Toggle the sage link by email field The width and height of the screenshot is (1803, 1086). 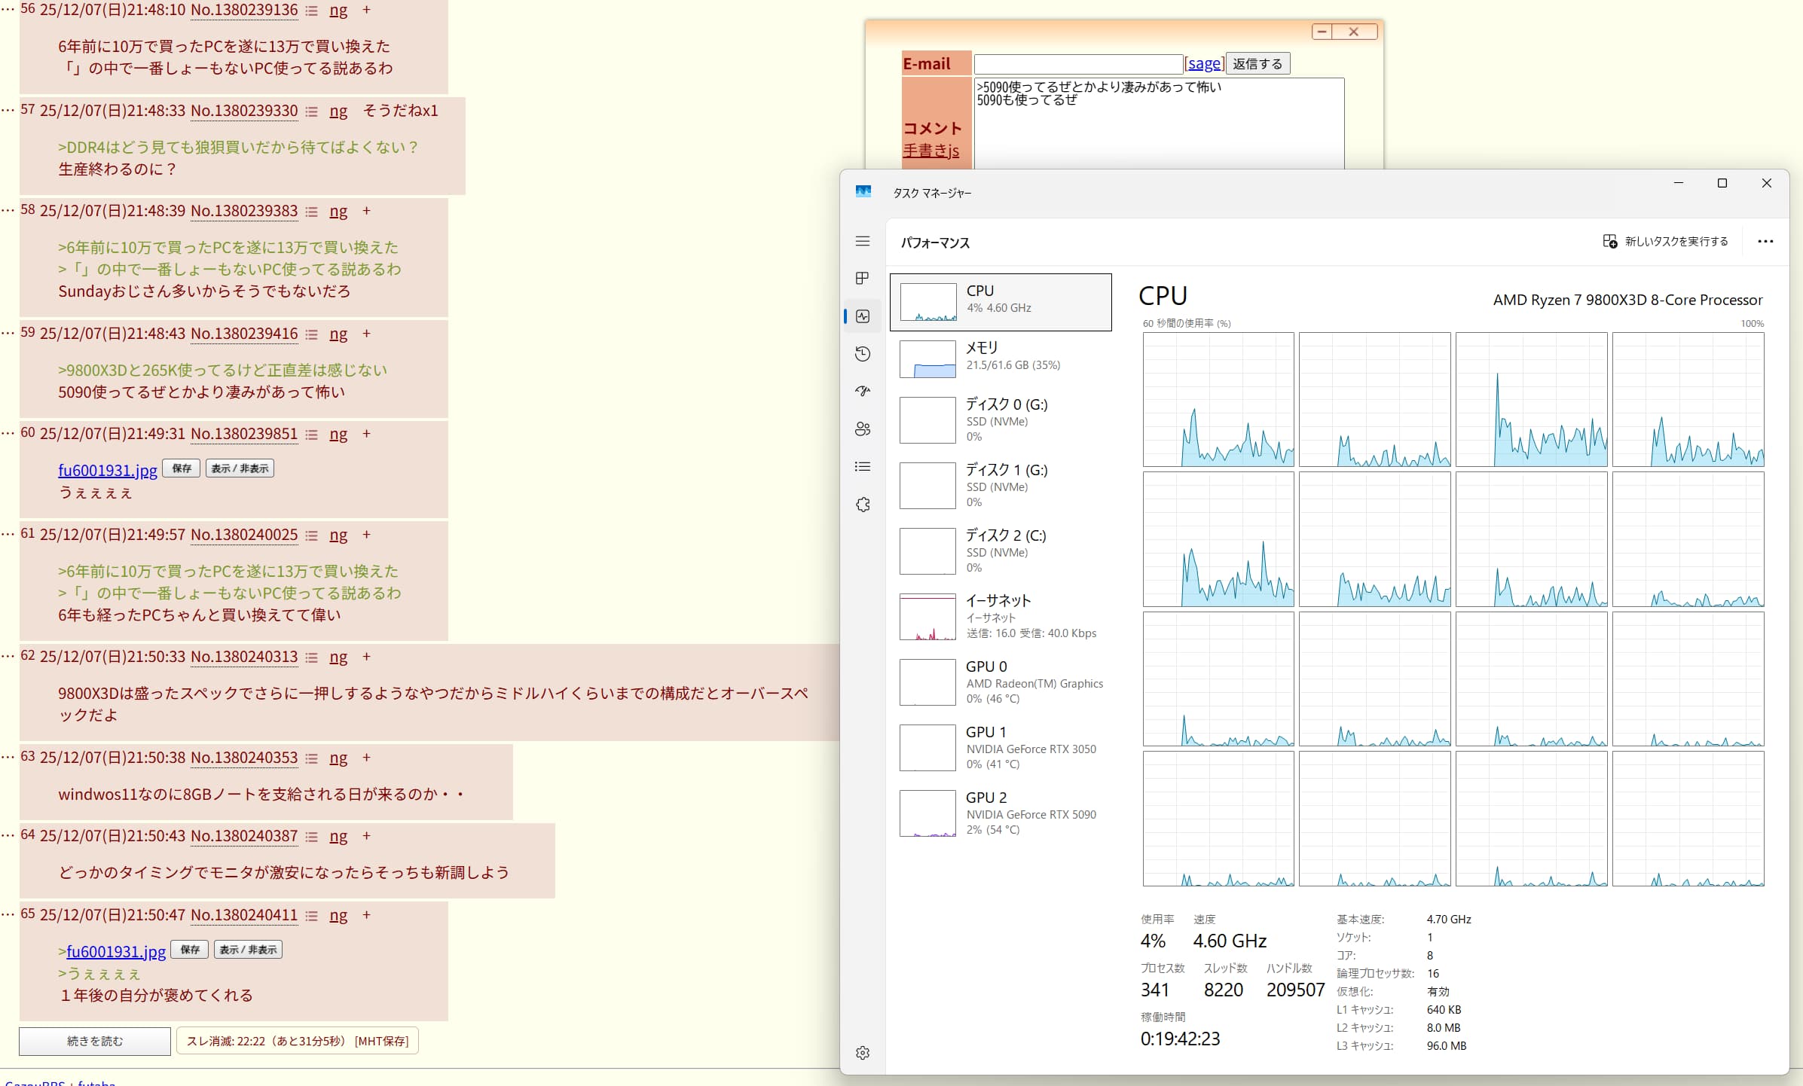tap(1204, 64)
